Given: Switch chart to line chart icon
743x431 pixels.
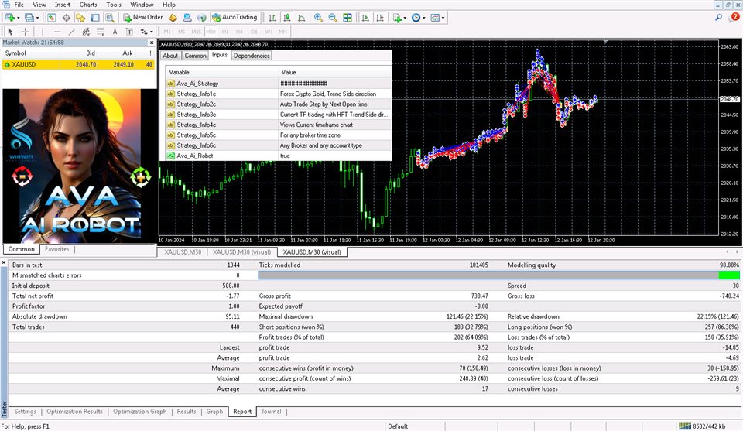Looking at the screenshot, I should [x=301, y=18].
